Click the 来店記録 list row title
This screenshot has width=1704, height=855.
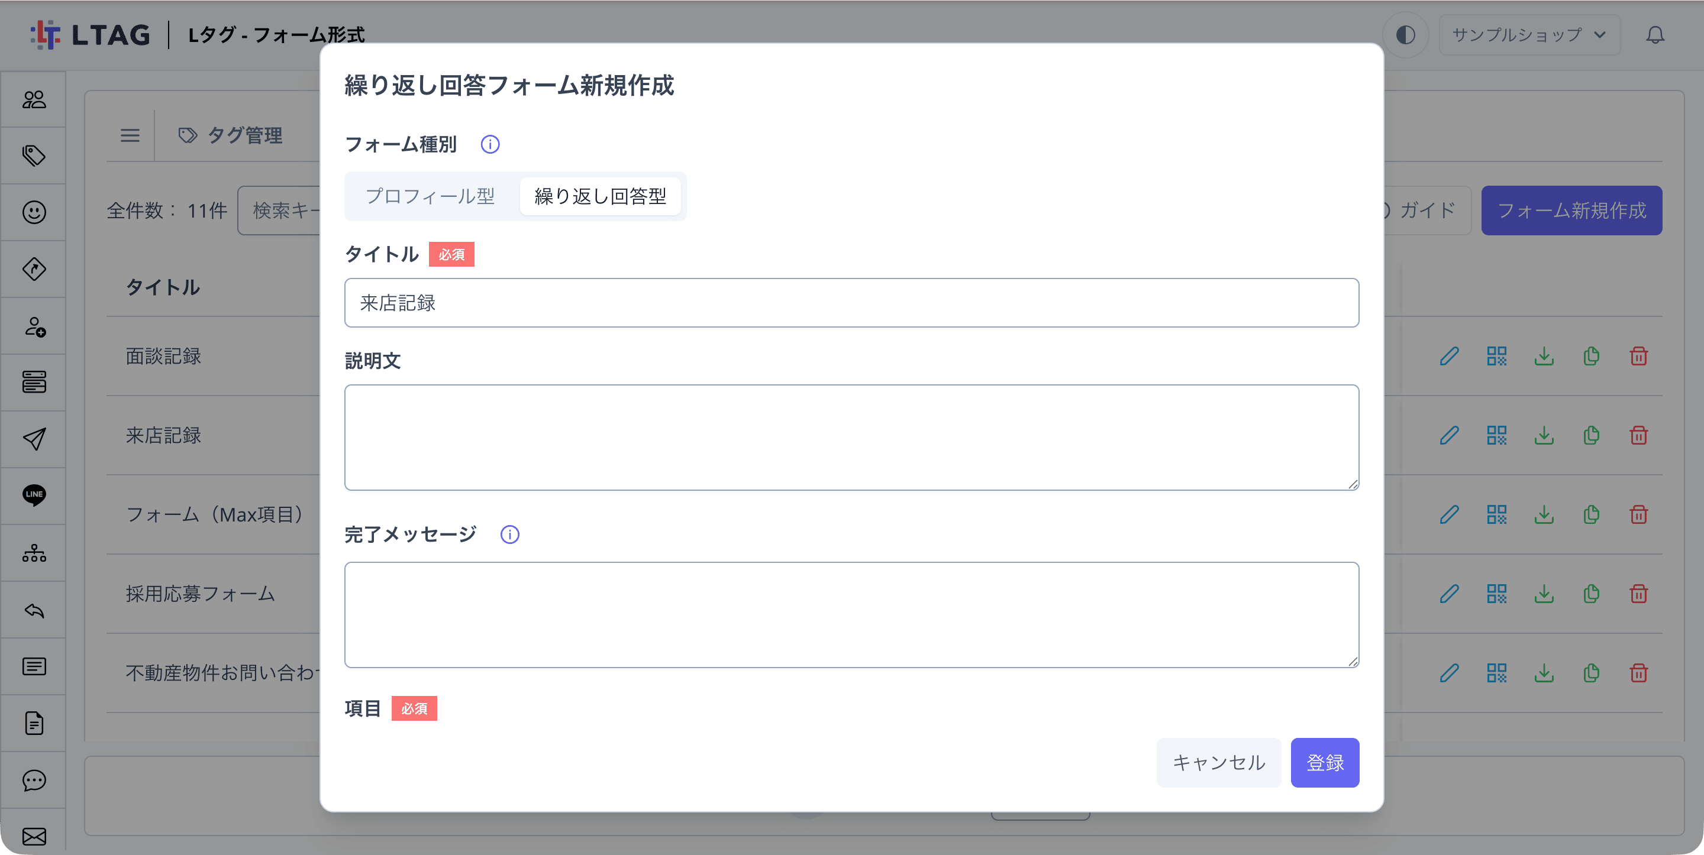click(x=163, y=436)
